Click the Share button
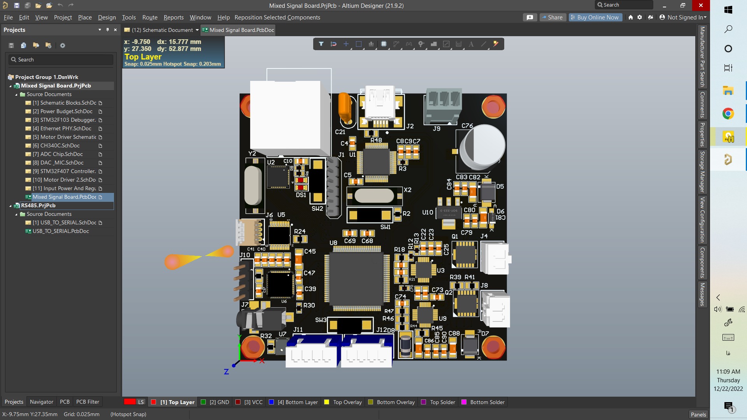 point(552,17)
